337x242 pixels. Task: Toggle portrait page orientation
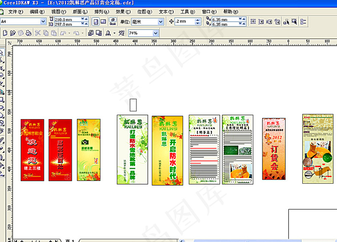tap(96, 22)
